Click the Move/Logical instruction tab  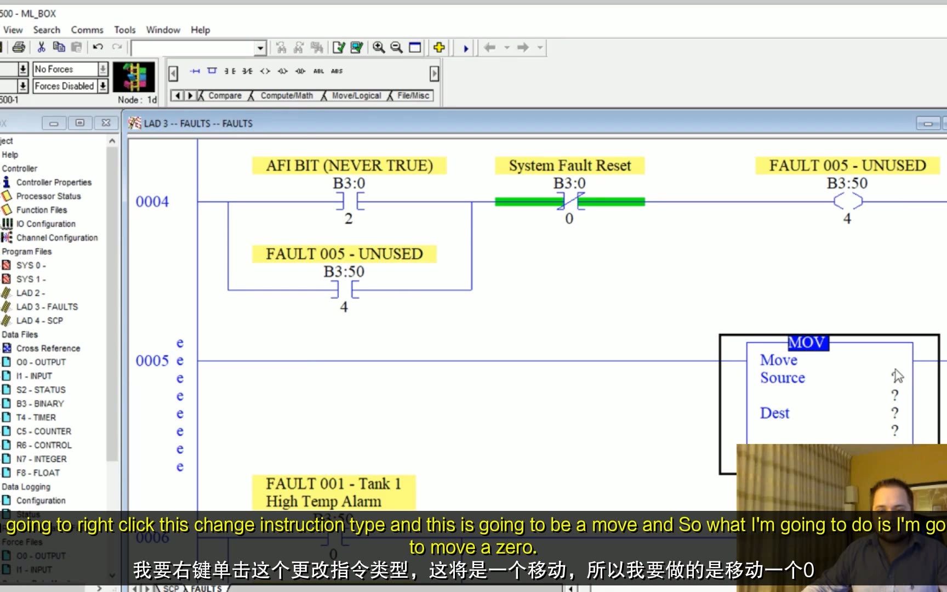click(x=356, y=95)
